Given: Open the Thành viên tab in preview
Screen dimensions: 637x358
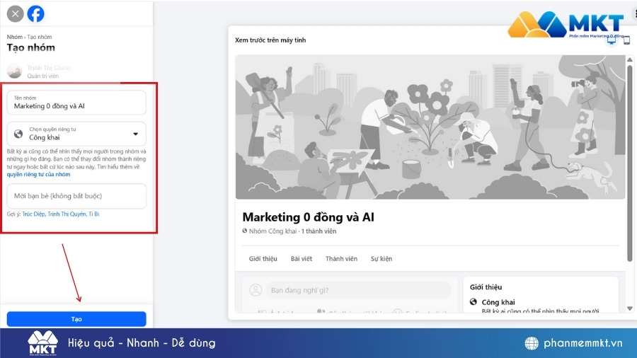Looking at the screenshot, I should click(341, 258).
